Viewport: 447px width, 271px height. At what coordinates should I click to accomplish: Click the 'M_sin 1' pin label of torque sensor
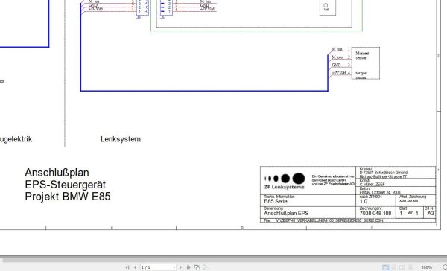[340, 49]
